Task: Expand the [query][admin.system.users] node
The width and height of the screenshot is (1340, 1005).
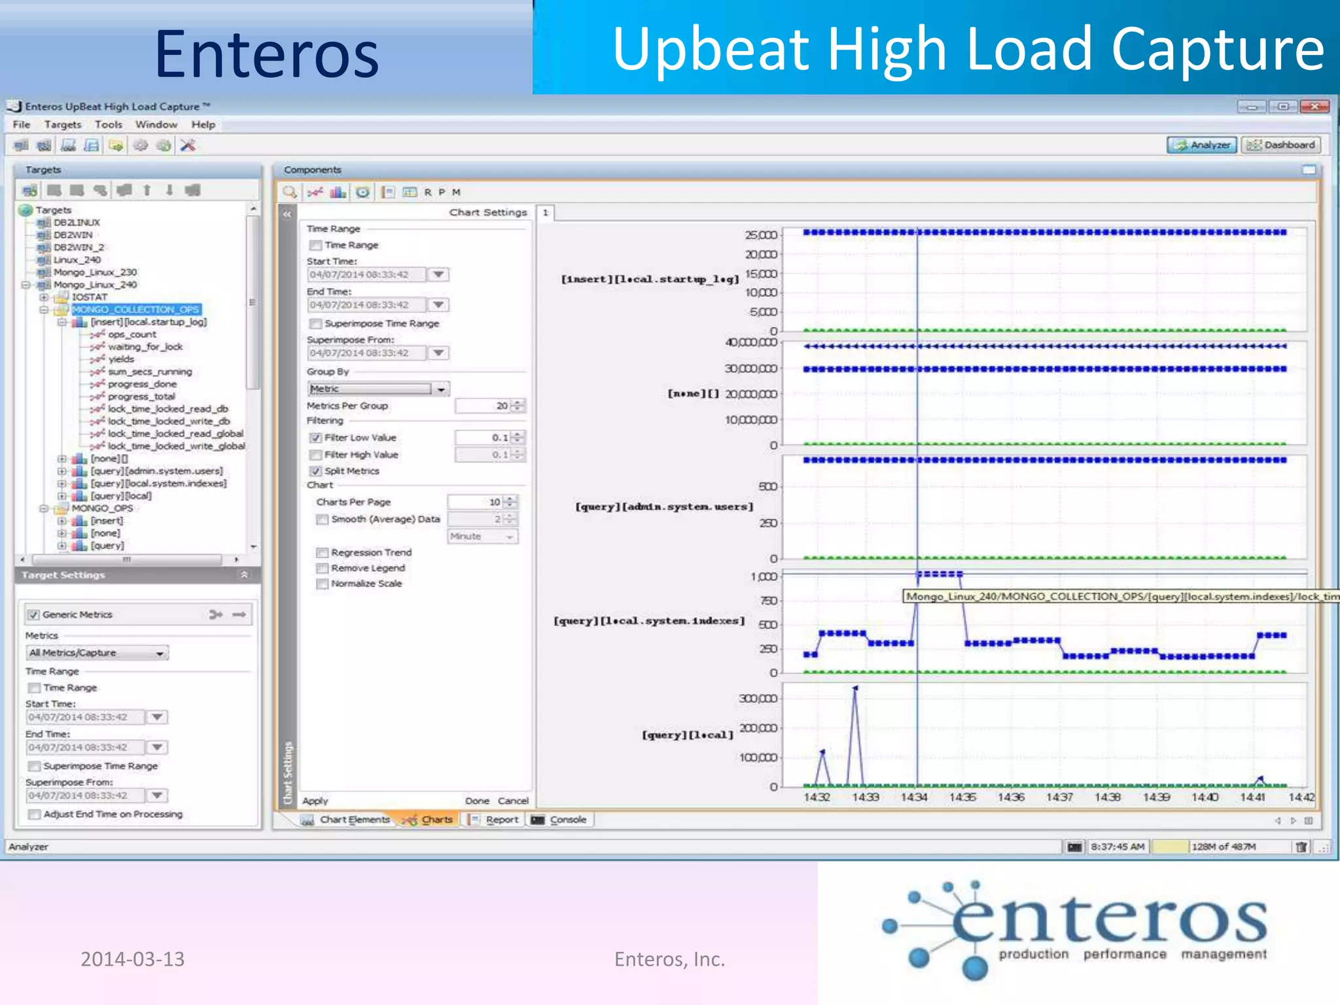Action: point(62,471)
